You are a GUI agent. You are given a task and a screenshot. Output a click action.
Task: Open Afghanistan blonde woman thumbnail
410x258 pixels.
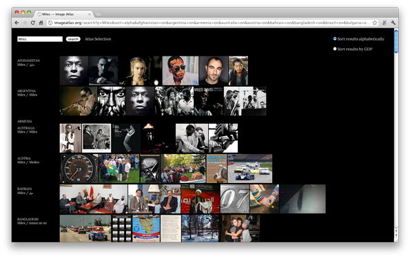(141, 70)
